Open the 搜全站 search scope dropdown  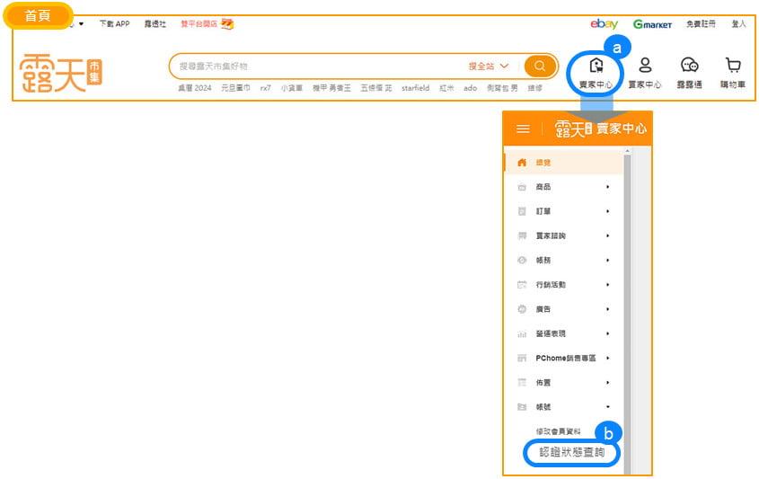click(x=489, y=66)
